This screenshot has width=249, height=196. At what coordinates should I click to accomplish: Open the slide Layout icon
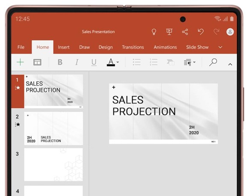(37, 62)
